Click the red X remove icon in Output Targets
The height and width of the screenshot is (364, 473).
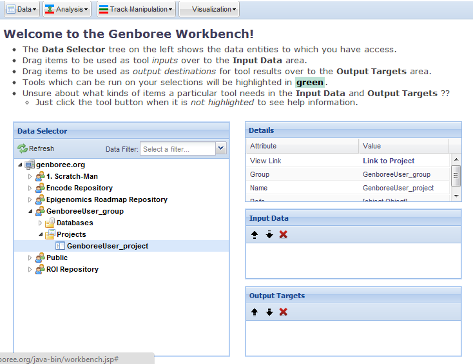click(284, 312)
